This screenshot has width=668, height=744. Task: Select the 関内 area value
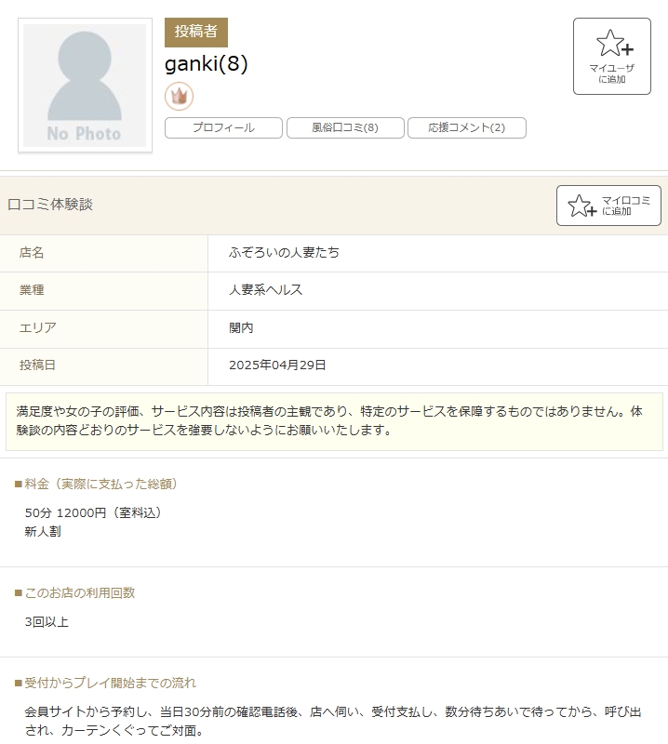(x=241, y=328)
